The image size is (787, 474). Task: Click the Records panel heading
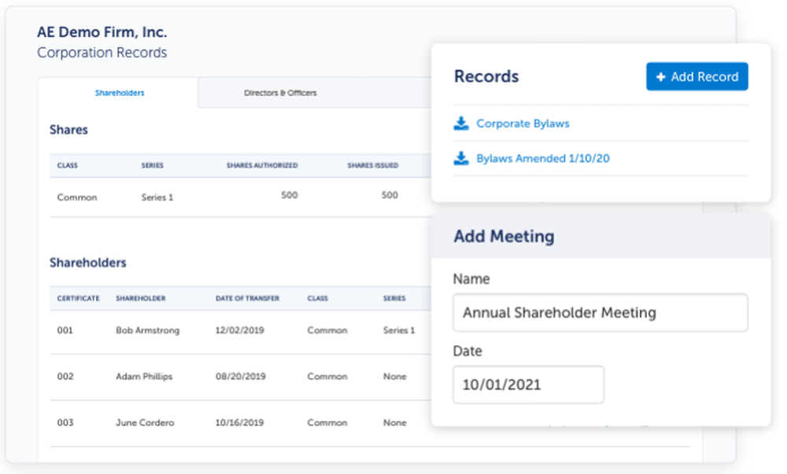[x=486, y=76]
